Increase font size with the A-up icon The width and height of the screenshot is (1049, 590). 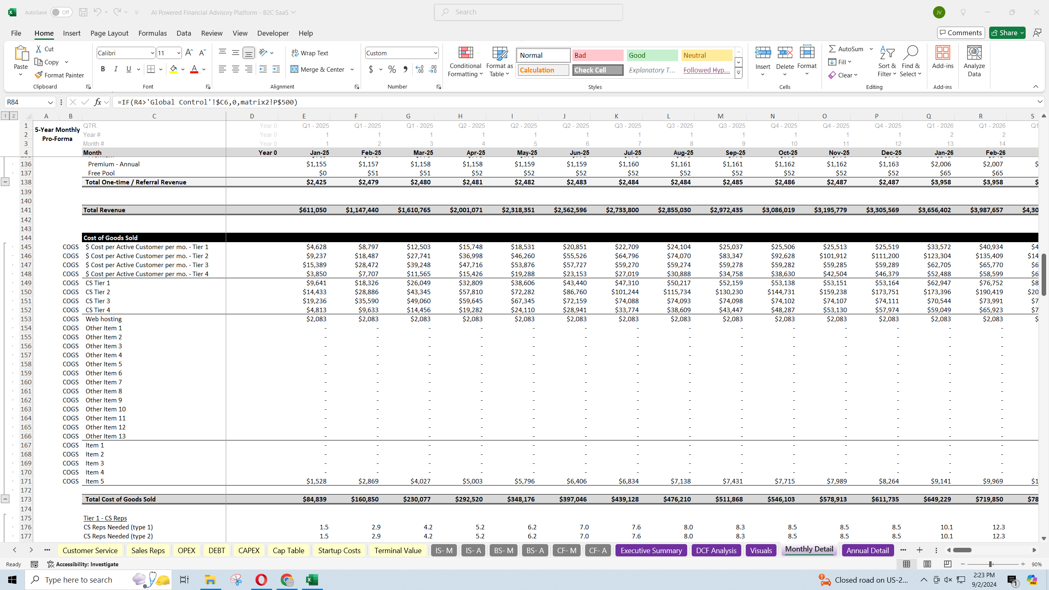[189, 53]
